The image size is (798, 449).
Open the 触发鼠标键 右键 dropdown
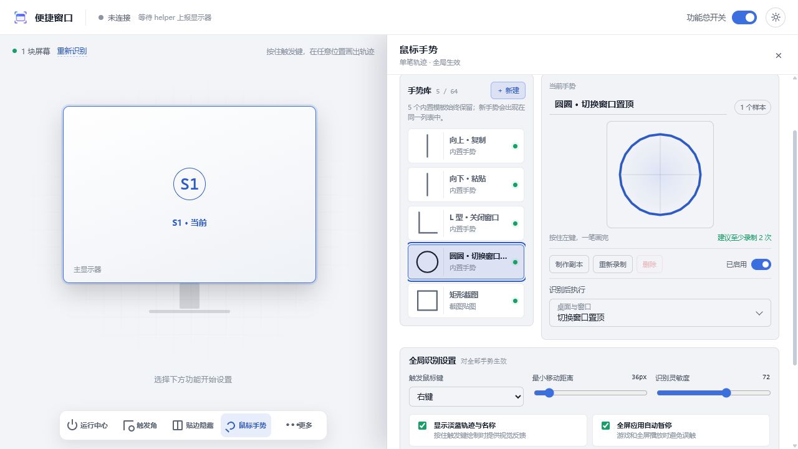point(466,397)
